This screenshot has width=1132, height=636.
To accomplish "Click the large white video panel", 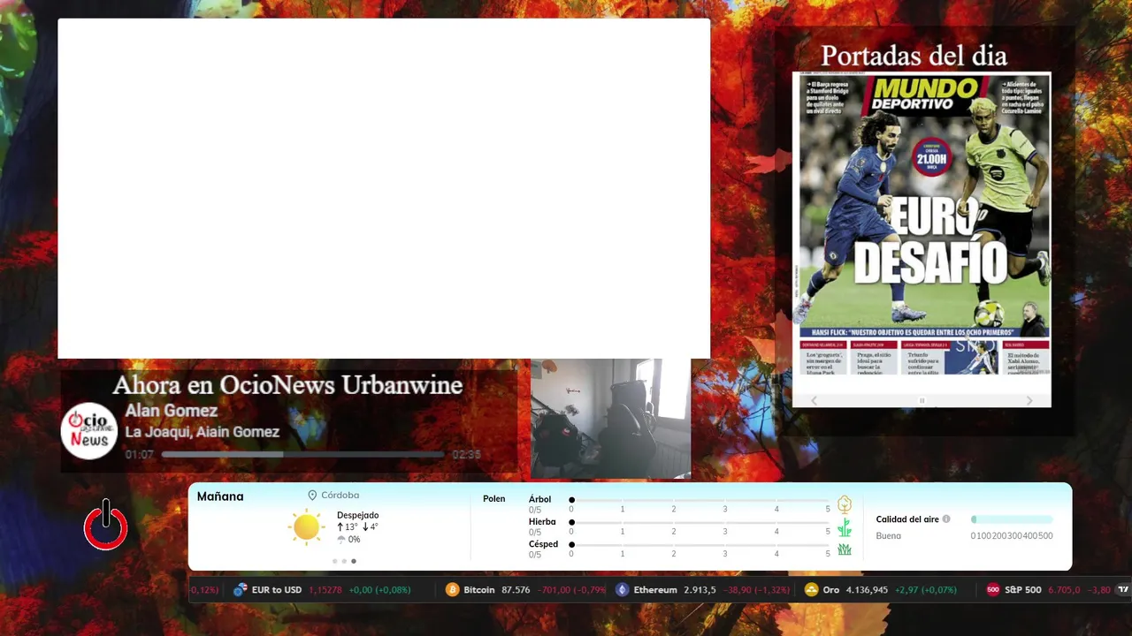I will (384, 188).
